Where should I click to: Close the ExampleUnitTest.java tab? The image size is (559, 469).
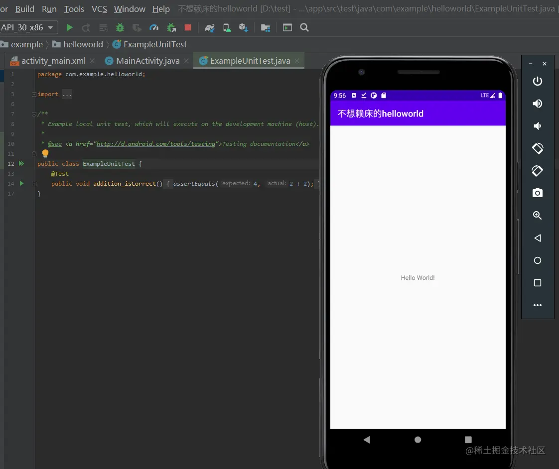[x=297, y=61]
